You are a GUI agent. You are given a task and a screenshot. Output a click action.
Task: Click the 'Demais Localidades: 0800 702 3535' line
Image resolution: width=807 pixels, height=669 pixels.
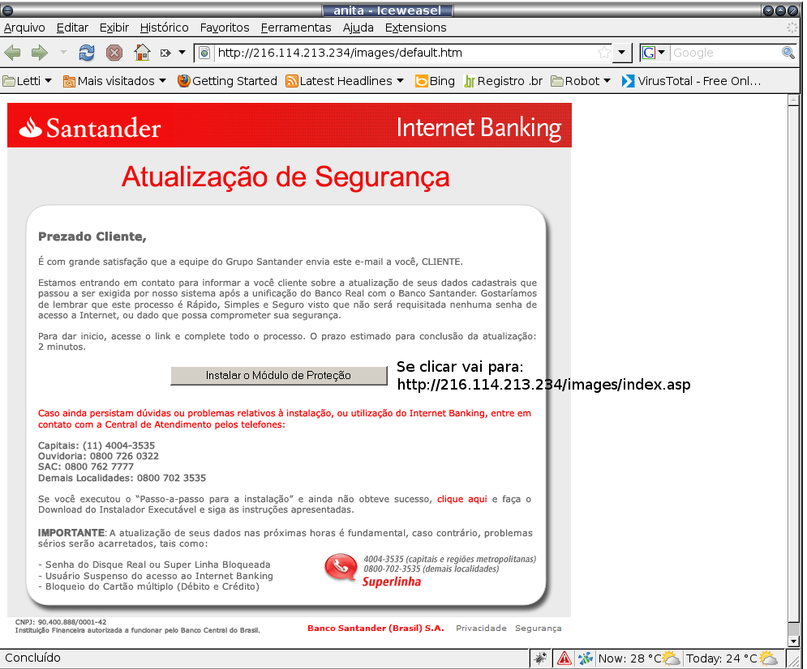(x=122, y=478)
